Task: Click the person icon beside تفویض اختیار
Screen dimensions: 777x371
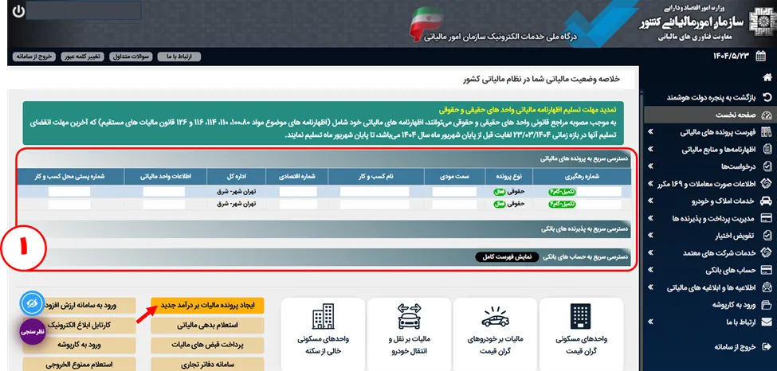Action: (767, 236)
